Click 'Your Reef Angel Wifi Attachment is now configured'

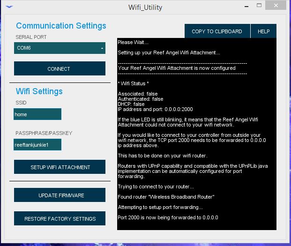click(177, 68)
